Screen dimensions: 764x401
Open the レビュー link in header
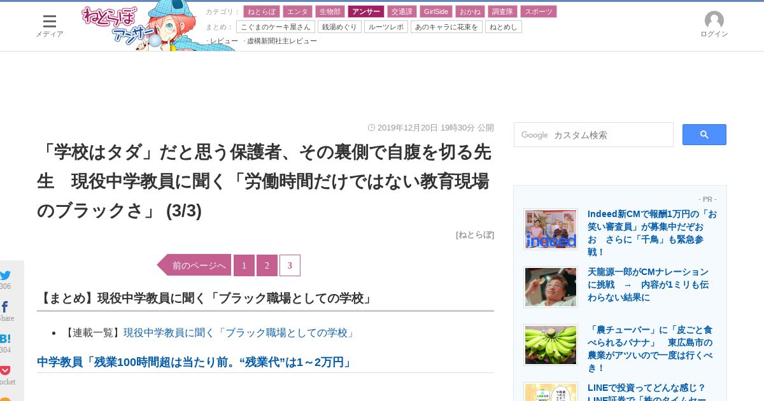click(224, 41)
